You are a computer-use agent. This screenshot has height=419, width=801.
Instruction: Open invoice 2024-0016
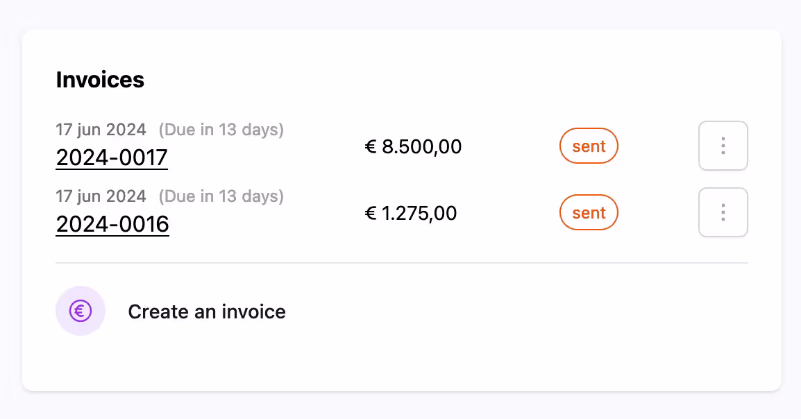tap(112, 225)
